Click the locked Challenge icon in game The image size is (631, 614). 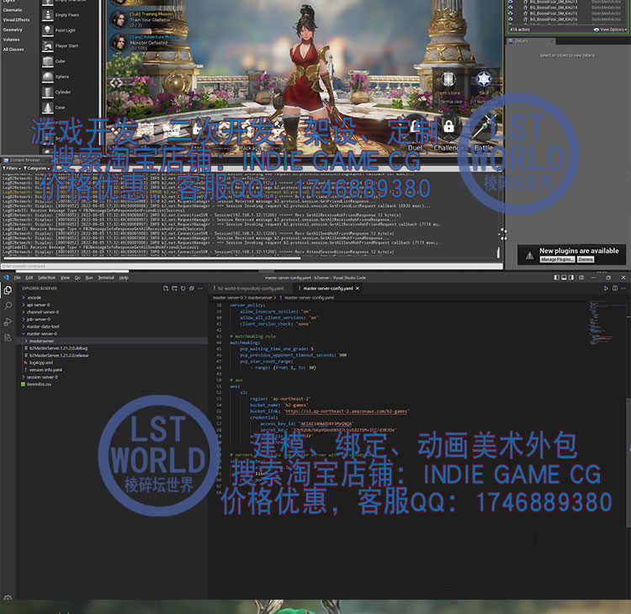pos(448,127)
